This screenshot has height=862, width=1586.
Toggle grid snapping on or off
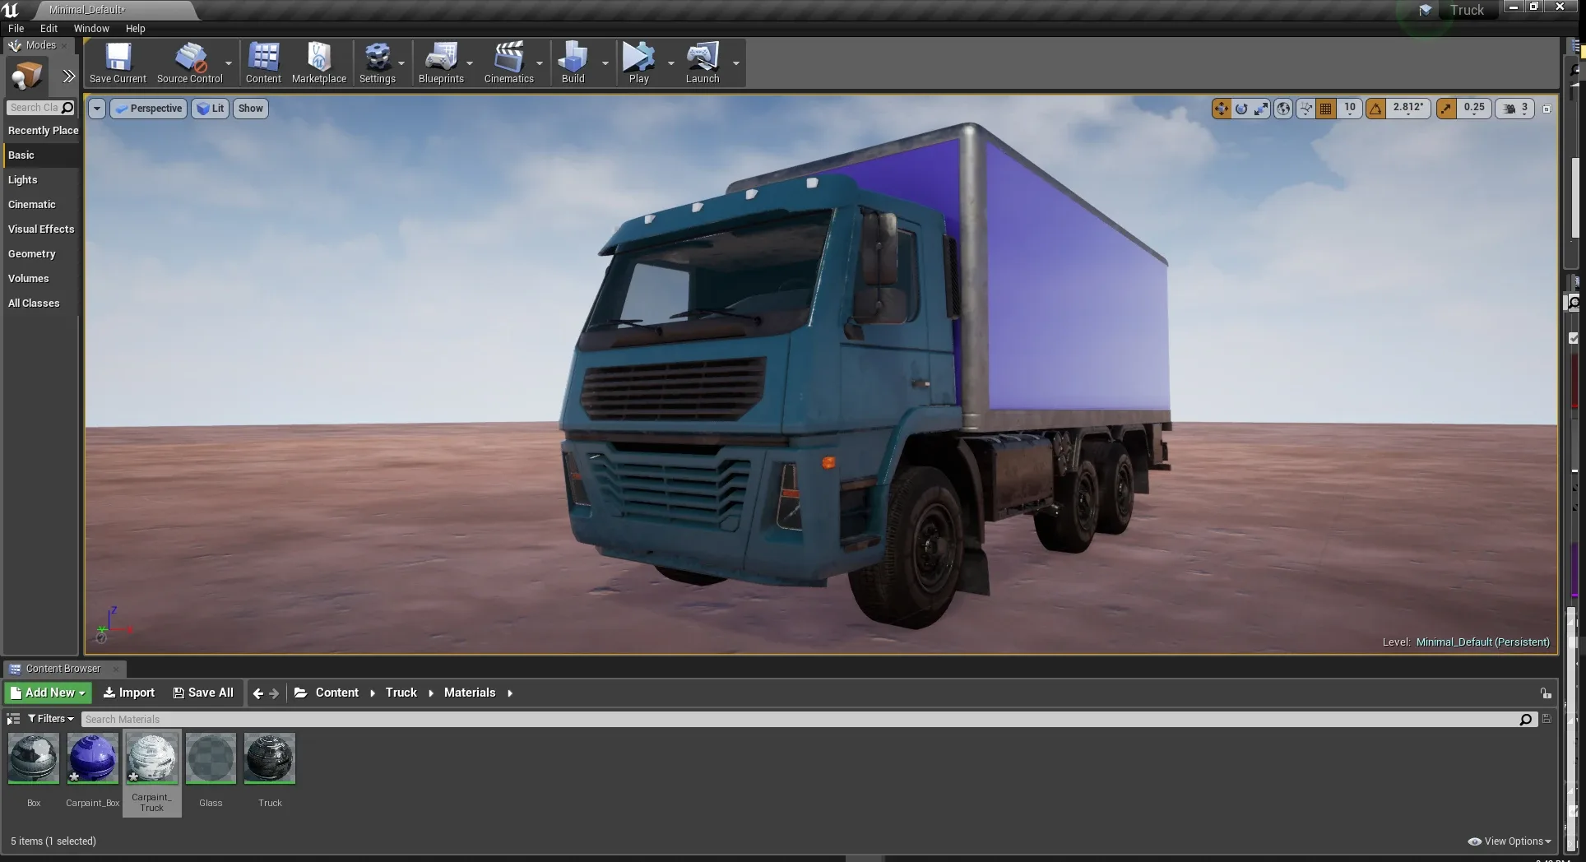[1325, 108]
